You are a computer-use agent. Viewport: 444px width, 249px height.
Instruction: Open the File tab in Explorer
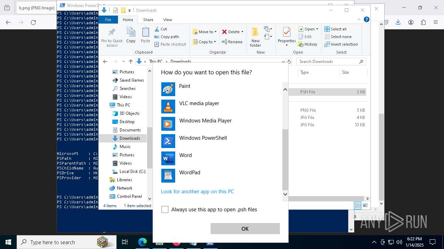[x=108, y=20]
